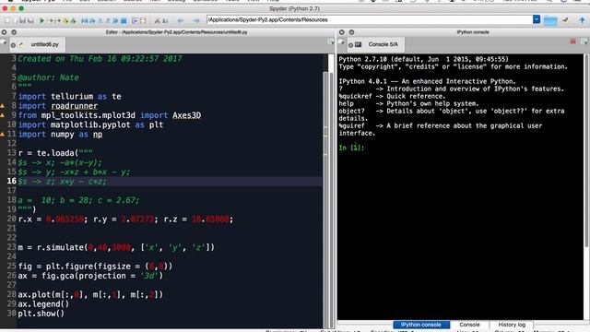Image resolution: width=590 pixels, height=332 pixels.
Task: Click the In [1]: console prompt
Action: (351, 148)
